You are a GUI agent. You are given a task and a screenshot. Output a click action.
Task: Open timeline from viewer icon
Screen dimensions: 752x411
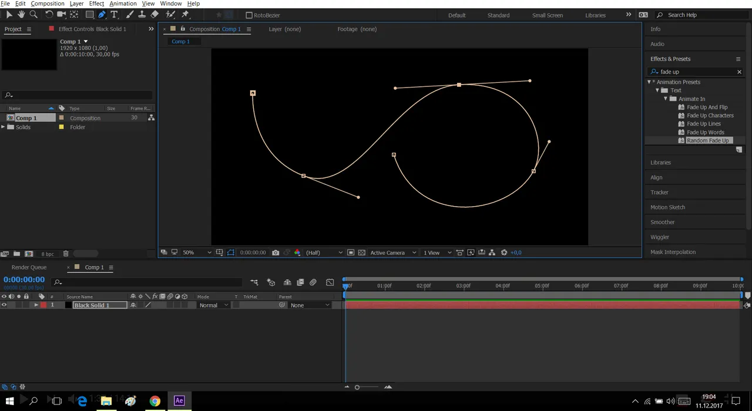coord(482,252)
